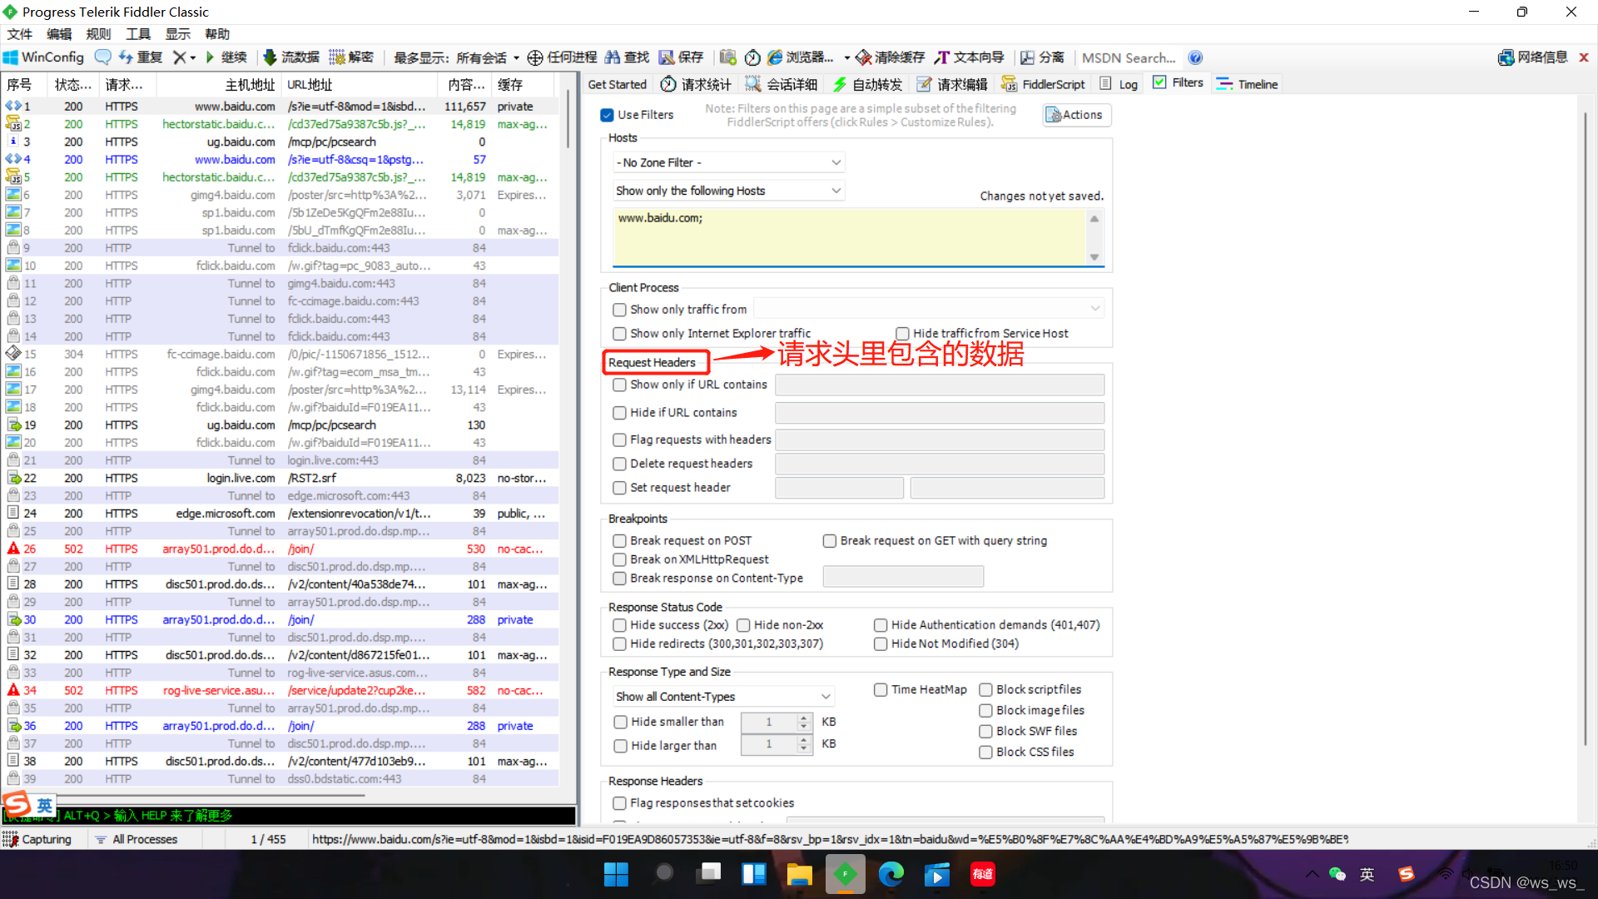Select session 22 login.live.com /RST2.srf
Image resolution: width=1598 pixels, height=899 pixels.
280,478
